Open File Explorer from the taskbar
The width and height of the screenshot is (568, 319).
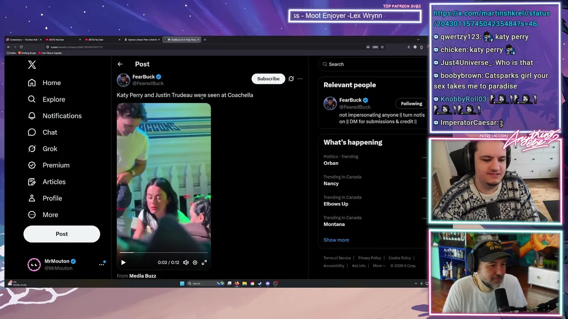[x=245, y=284]
